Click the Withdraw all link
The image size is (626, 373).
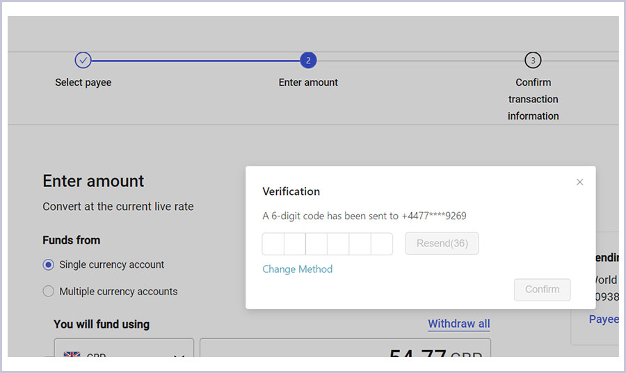click(458, 324)
